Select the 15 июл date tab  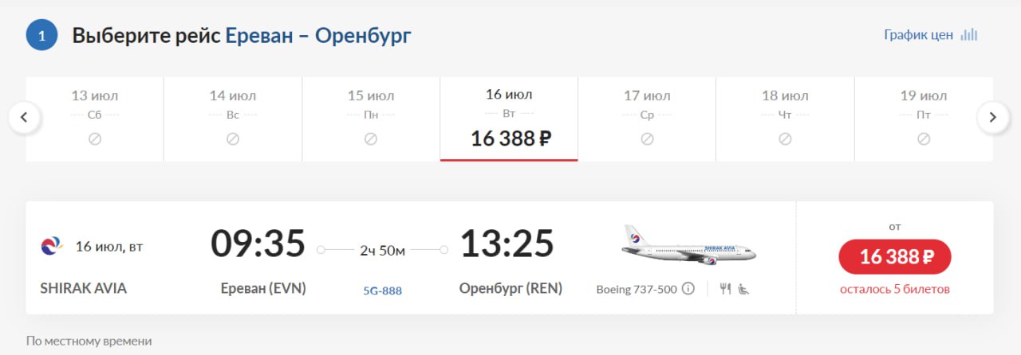(371, 118)
